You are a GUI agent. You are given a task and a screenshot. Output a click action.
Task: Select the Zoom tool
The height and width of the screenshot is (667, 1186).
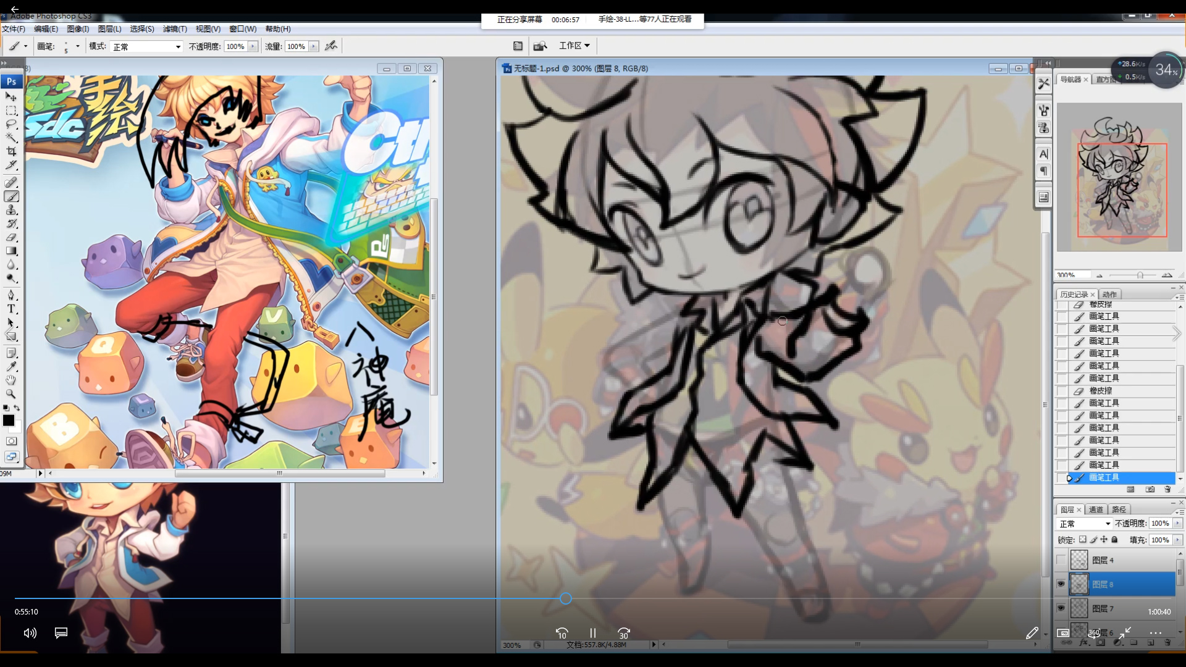pyautogui.click(x=11, y=393)
